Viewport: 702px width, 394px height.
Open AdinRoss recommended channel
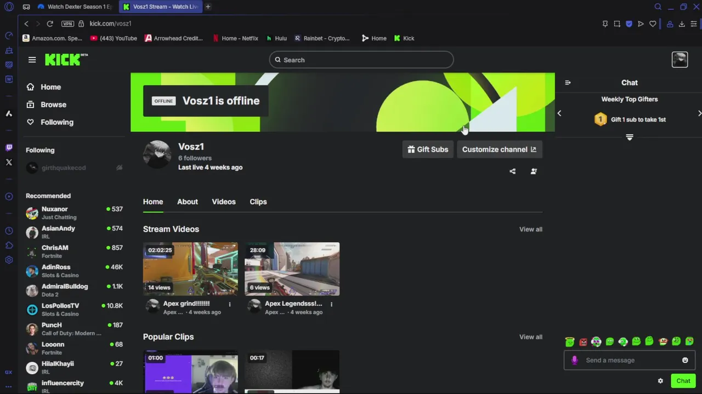(x=74, y=271)
